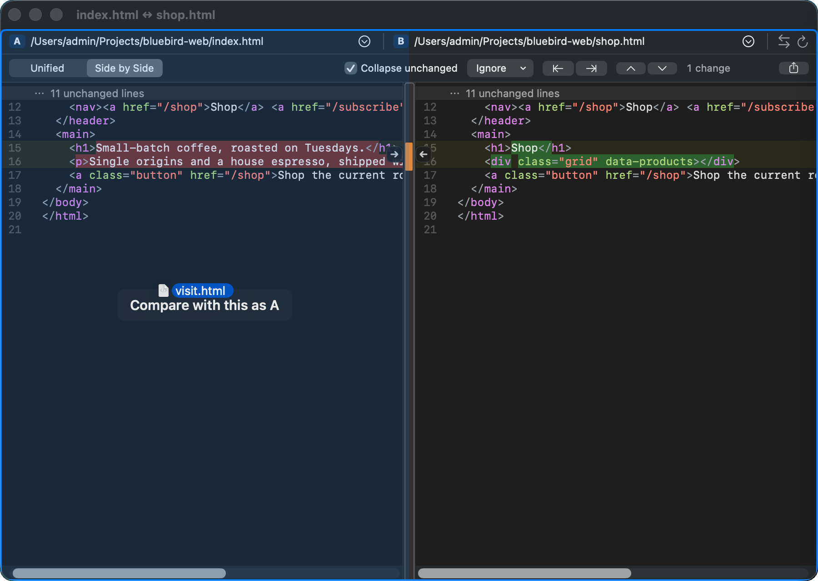The image size is (818, 581).
Task: Reload the comparison with refresh icon
Action: click(803, 41)
